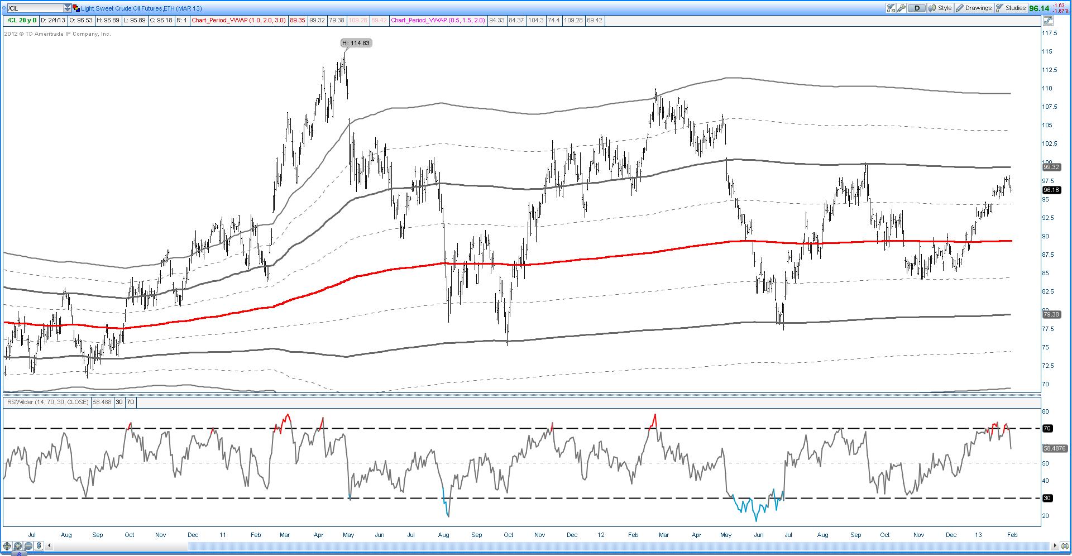
Task: Click the scroll left arrow on the time scrollbar
Action: click(49, 546)
